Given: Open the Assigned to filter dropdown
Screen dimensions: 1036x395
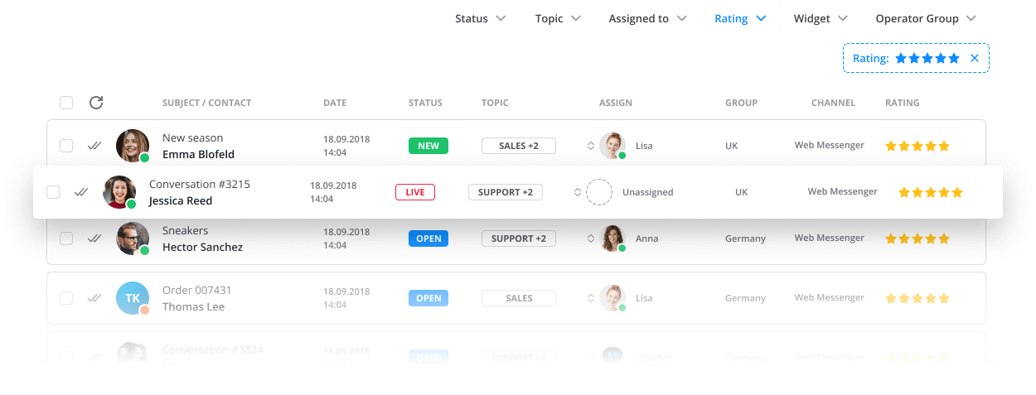Looking at the screenshot, I should pyautogui.click(x=648, y=18).
